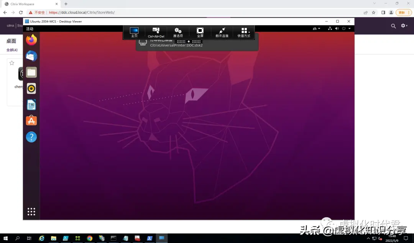This screenshot has width=414, height=243.
Task: Click the network icon in the Ubuntu top bar
Action: pyautogui.click(x=330, y=28)
